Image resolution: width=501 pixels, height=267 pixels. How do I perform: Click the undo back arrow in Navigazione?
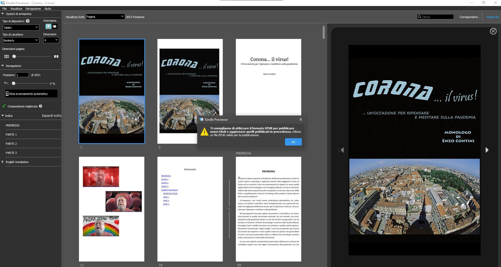point(6,83)
